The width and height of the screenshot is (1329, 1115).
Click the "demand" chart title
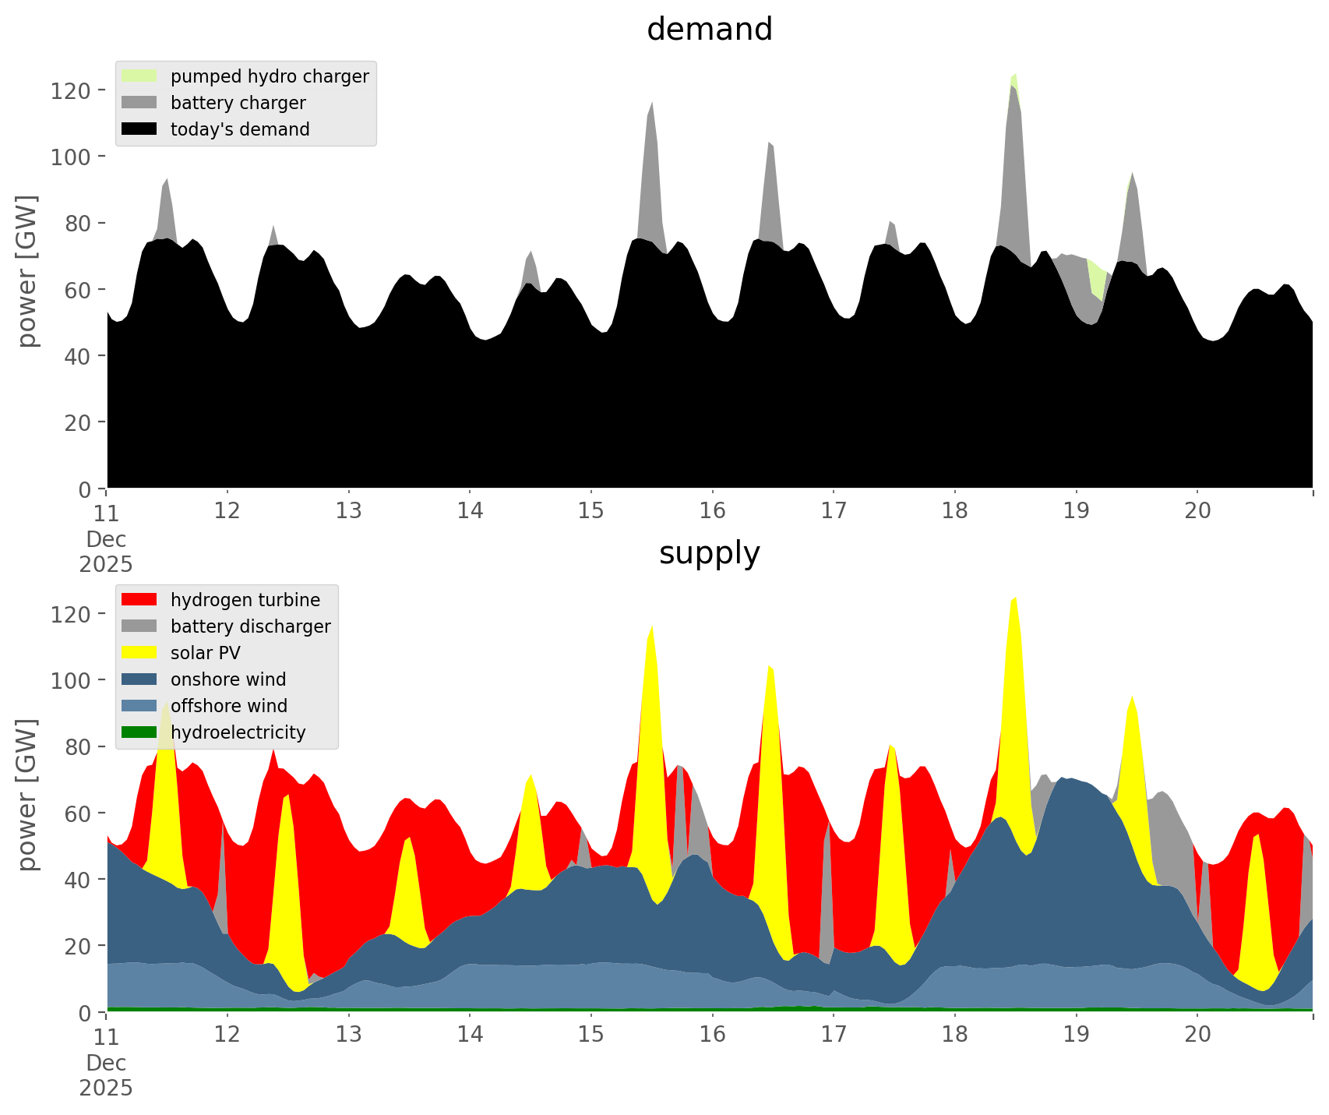(709, 30)
